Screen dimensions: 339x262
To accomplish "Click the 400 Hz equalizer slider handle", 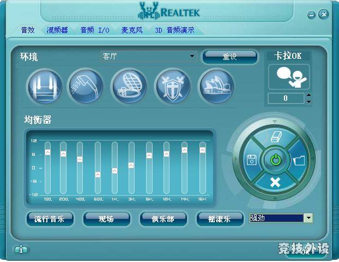I will click(80, 160).
